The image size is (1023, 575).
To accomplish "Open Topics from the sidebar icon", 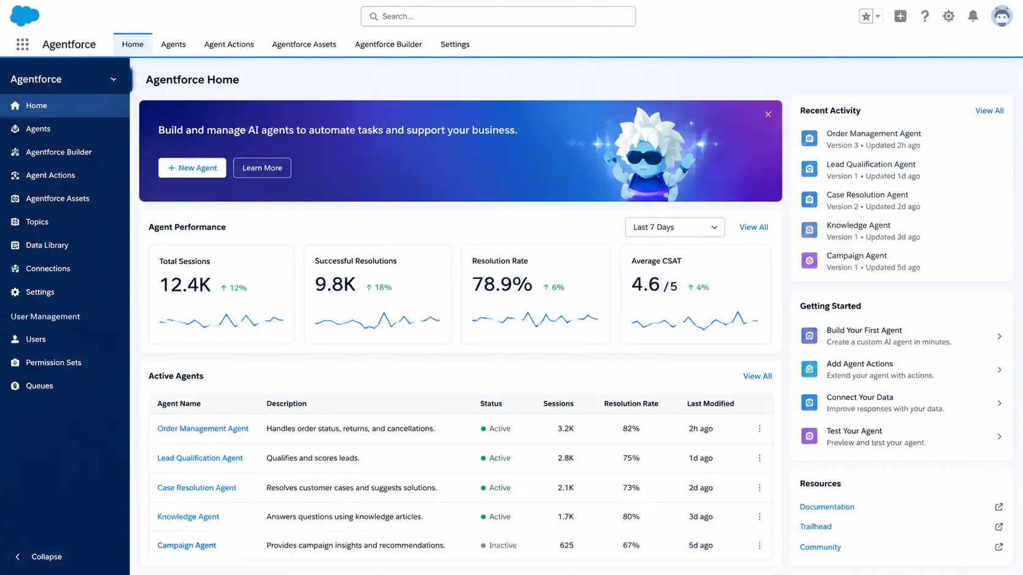I will (15, 222).
